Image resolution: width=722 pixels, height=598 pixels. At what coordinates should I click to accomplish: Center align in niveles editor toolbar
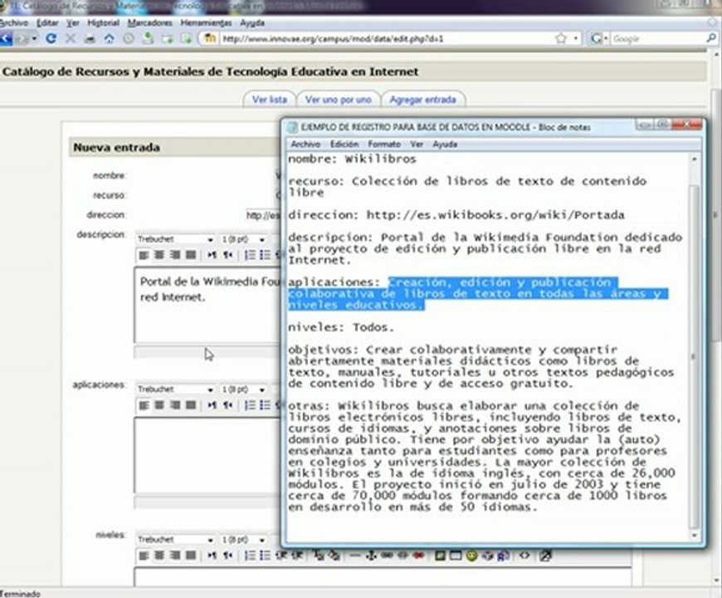coord(159,555)
